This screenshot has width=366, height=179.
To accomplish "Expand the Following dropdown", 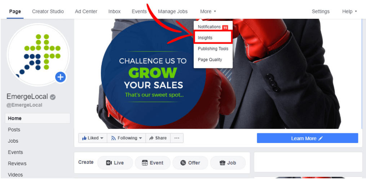I will tap(127, 138).
